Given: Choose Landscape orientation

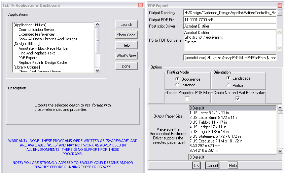Looking at the screenshot, I should 229,78.
